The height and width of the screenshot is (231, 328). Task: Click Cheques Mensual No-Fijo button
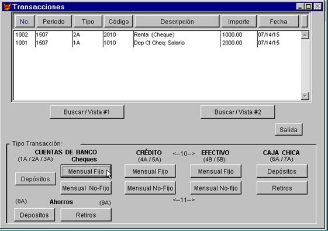coord(86,188)
